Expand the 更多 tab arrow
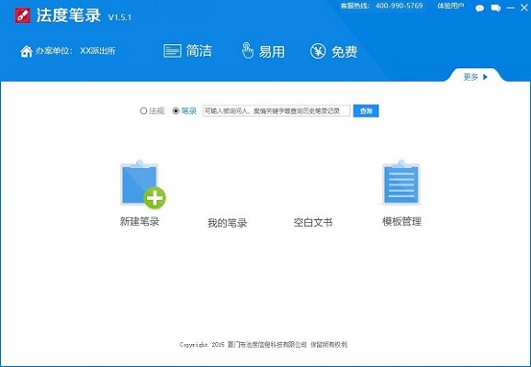 point(485,77)
